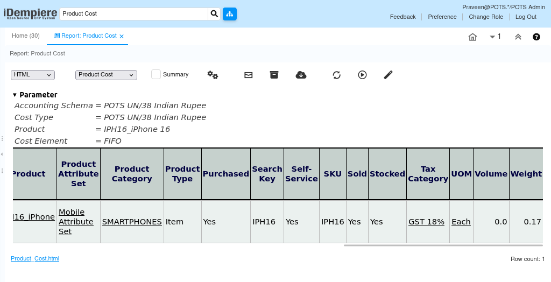Click Volume column header

[491, 174]
